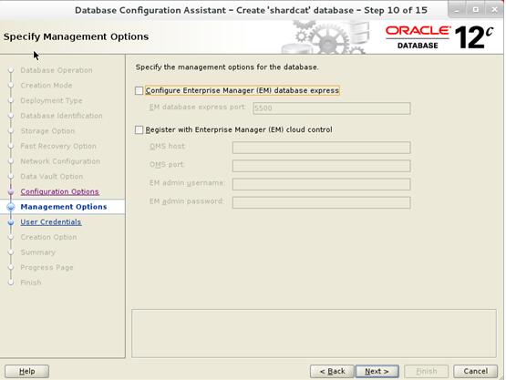Screen dimensions: 506x380
Task: Open the User Credentials step link
Action: [x=51, y=222]
